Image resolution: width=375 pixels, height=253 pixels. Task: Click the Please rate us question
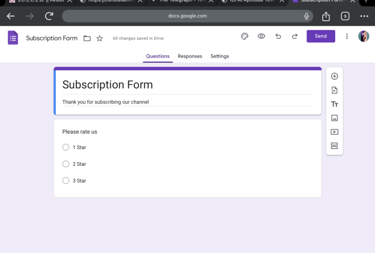click(x=80, y=132)
